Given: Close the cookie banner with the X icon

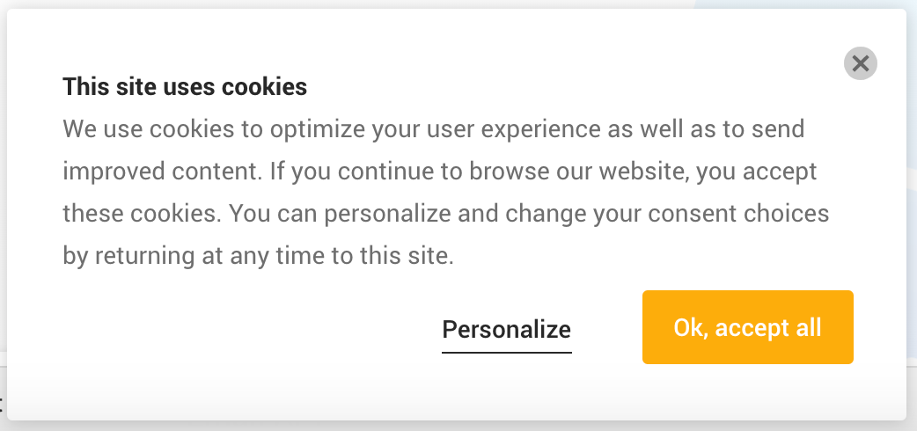Looking at the screenshot, I should coord(861,63).
